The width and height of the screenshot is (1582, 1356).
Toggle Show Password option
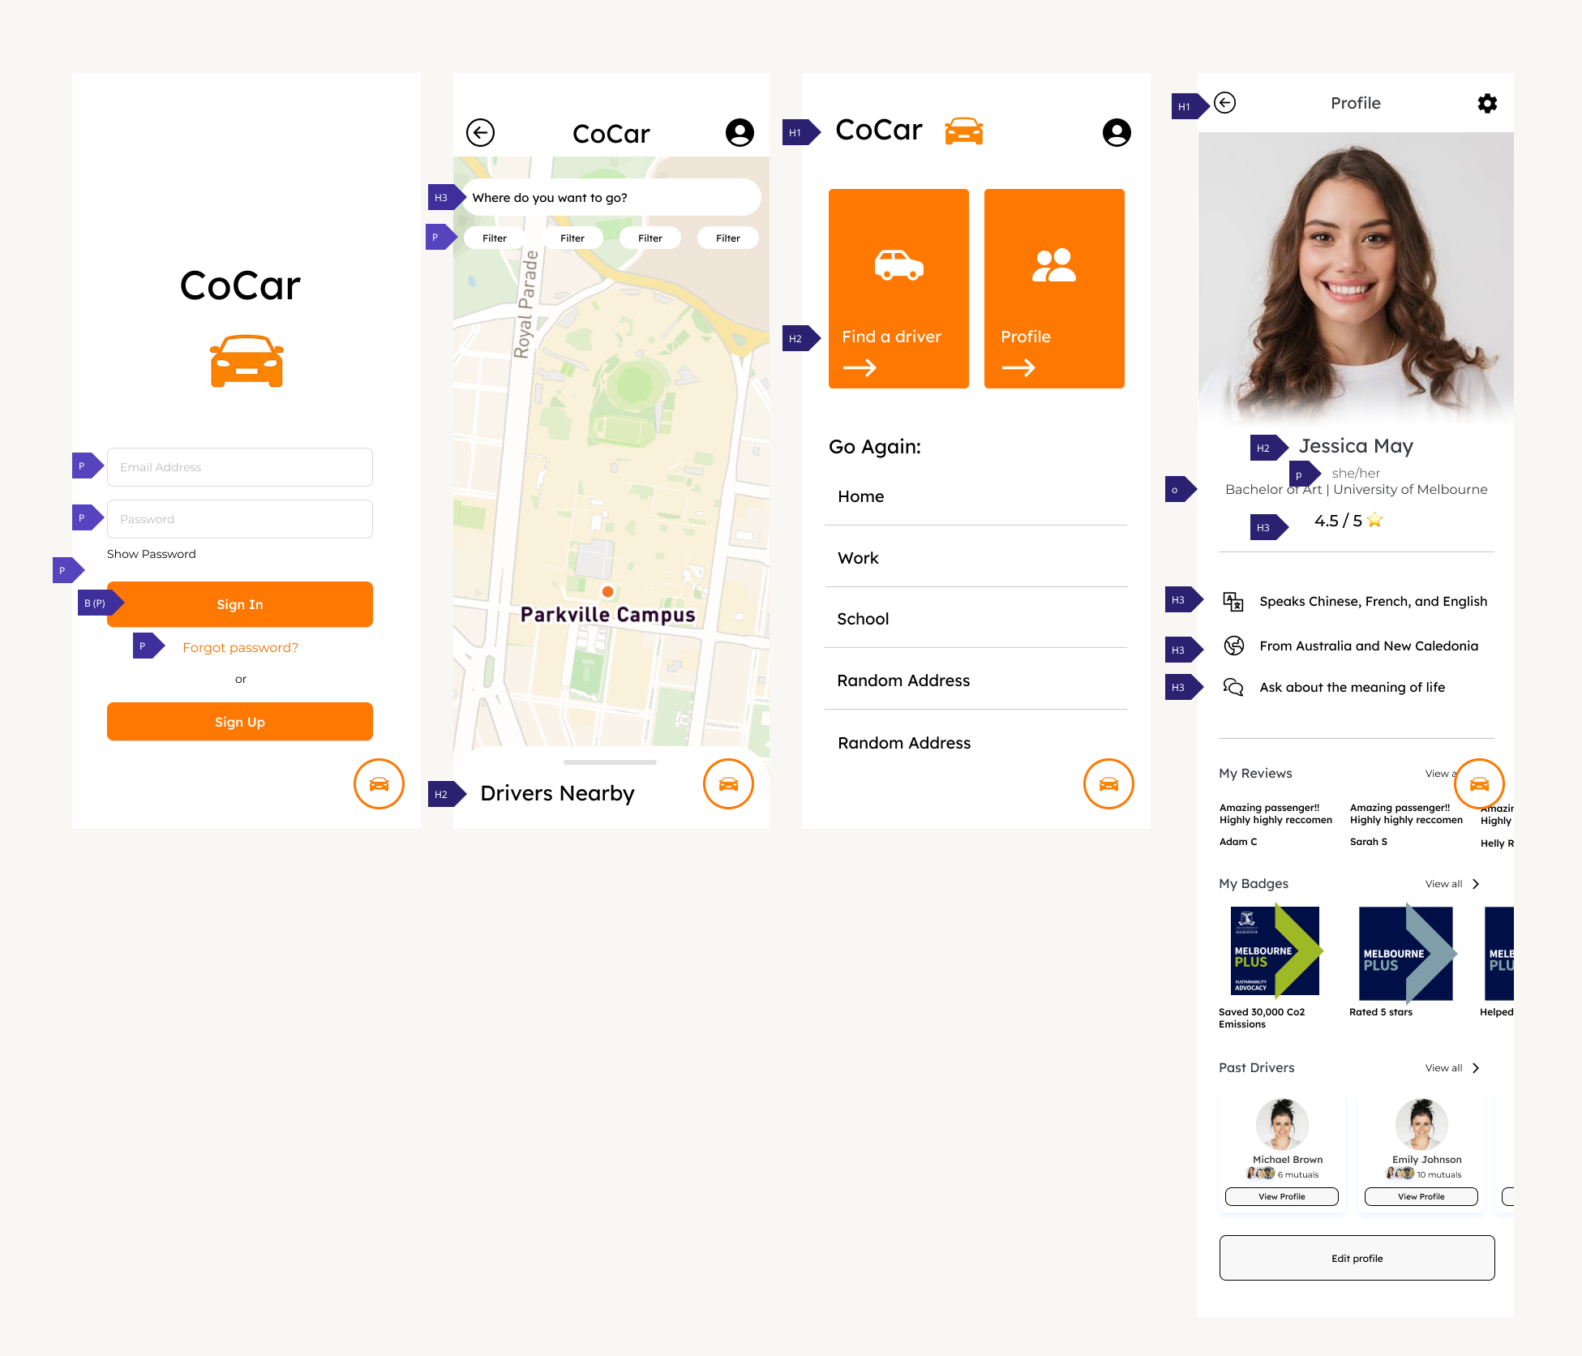(152, 554)
